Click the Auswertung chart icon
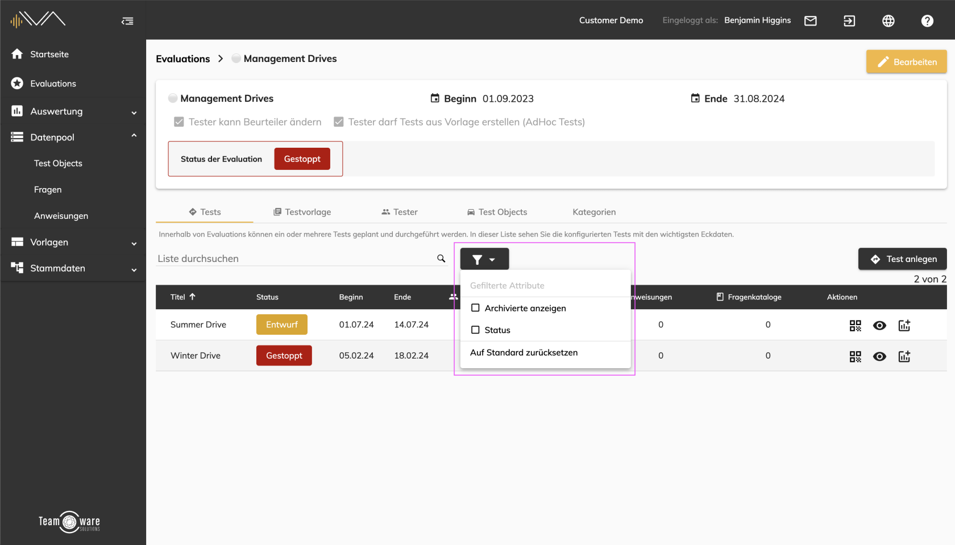 [x=17, y=111]
